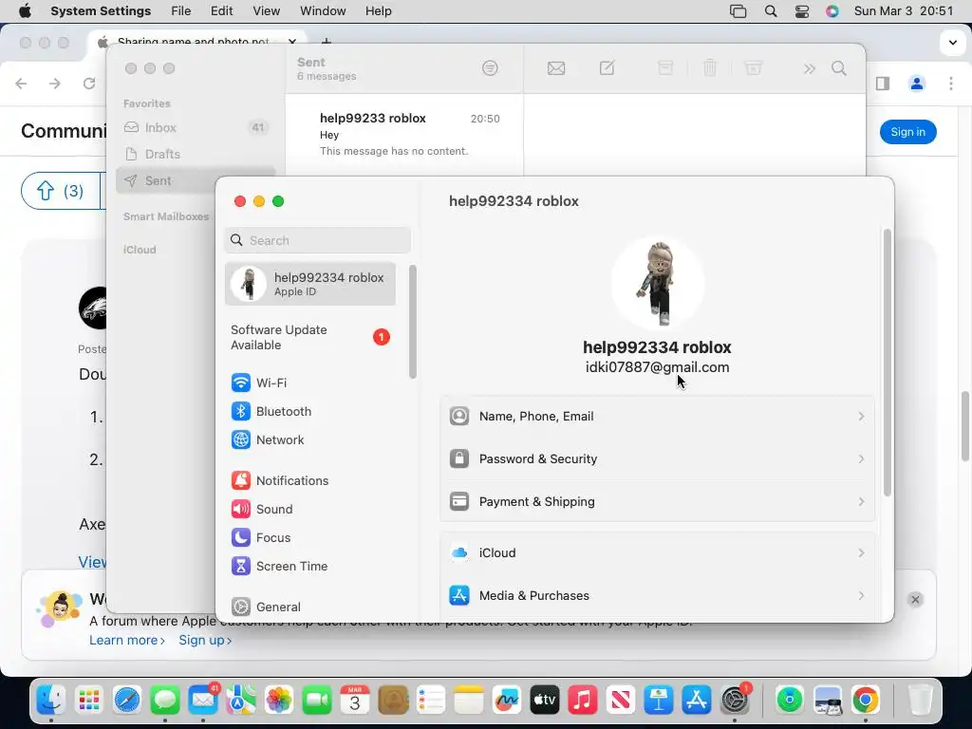Open Google Chrome from the Dock
Screen dimensions: 972x729
pyautogui.click(x=866, y=700)
